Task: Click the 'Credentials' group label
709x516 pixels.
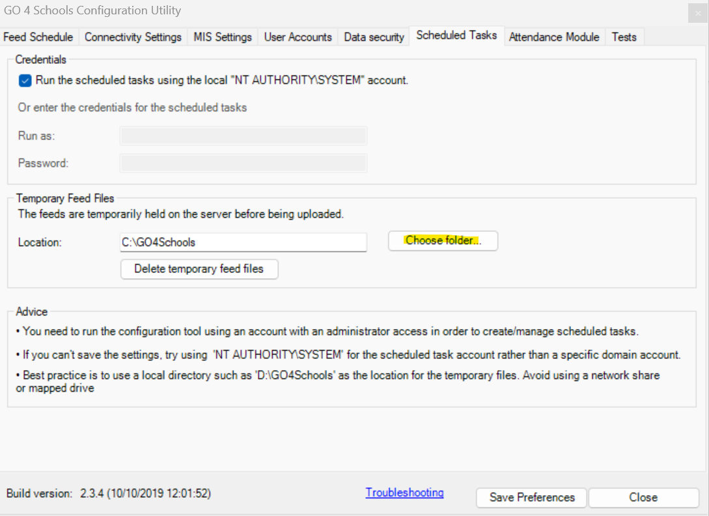Action: coord(41,59)
